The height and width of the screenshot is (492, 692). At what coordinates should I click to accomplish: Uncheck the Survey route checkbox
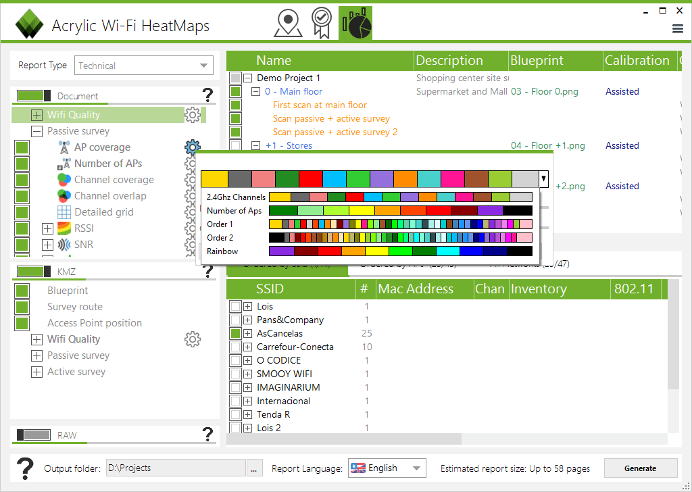point(22,307)
